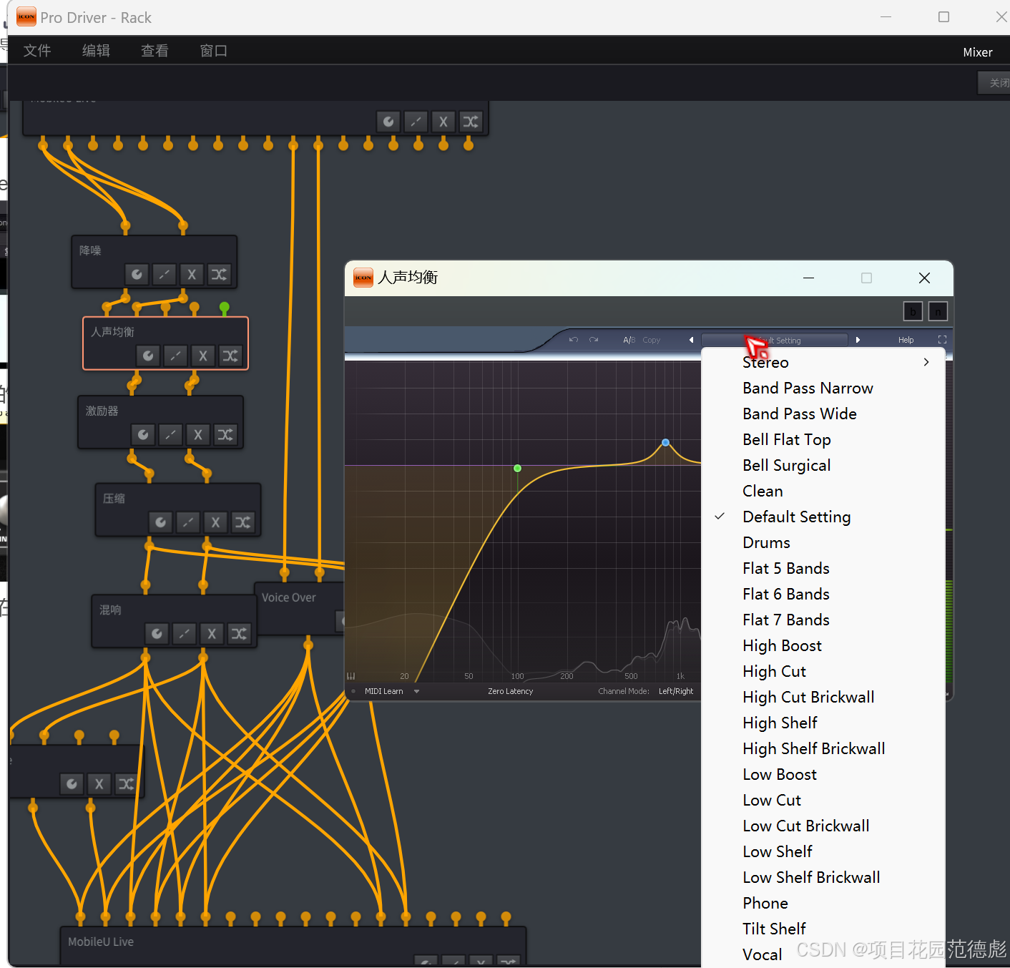Image resolution: width=1010 pixels, height=968 pixels.
Task: Toggle A/B comparison in the EQ toolbar
Action: tap(629, 340)
